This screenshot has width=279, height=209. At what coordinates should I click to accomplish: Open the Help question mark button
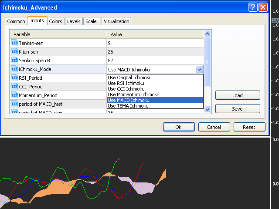click(x=253, y=7)
